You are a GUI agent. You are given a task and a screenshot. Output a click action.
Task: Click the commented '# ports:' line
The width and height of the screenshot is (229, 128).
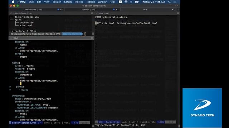(x=17, y=87)
